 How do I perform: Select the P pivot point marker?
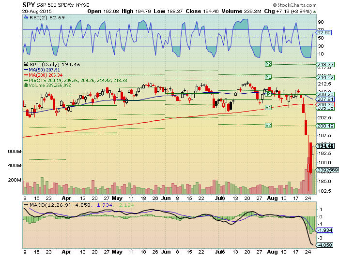(x=268, y=94)
